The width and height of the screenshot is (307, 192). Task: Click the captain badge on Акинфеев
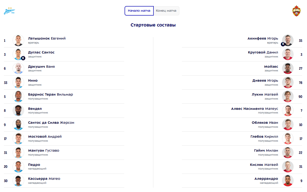click(283, 44)
